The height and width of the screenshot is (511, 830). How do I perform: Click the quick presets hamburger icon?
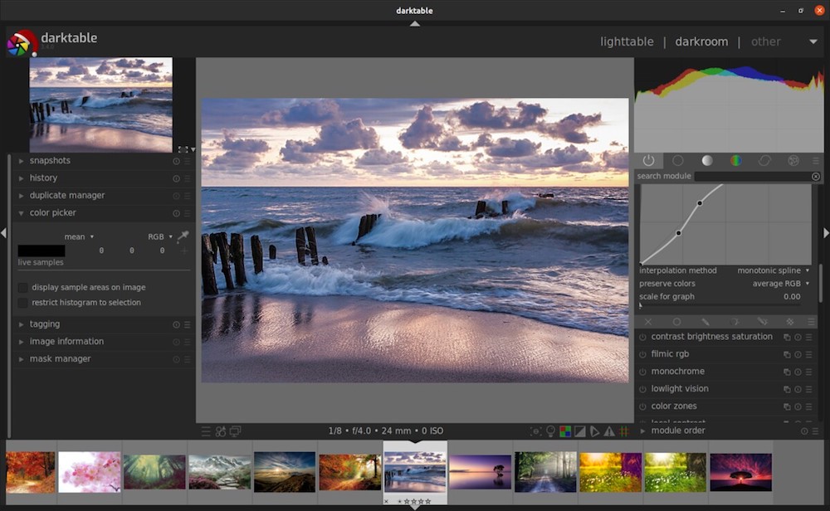pos(206,431)
